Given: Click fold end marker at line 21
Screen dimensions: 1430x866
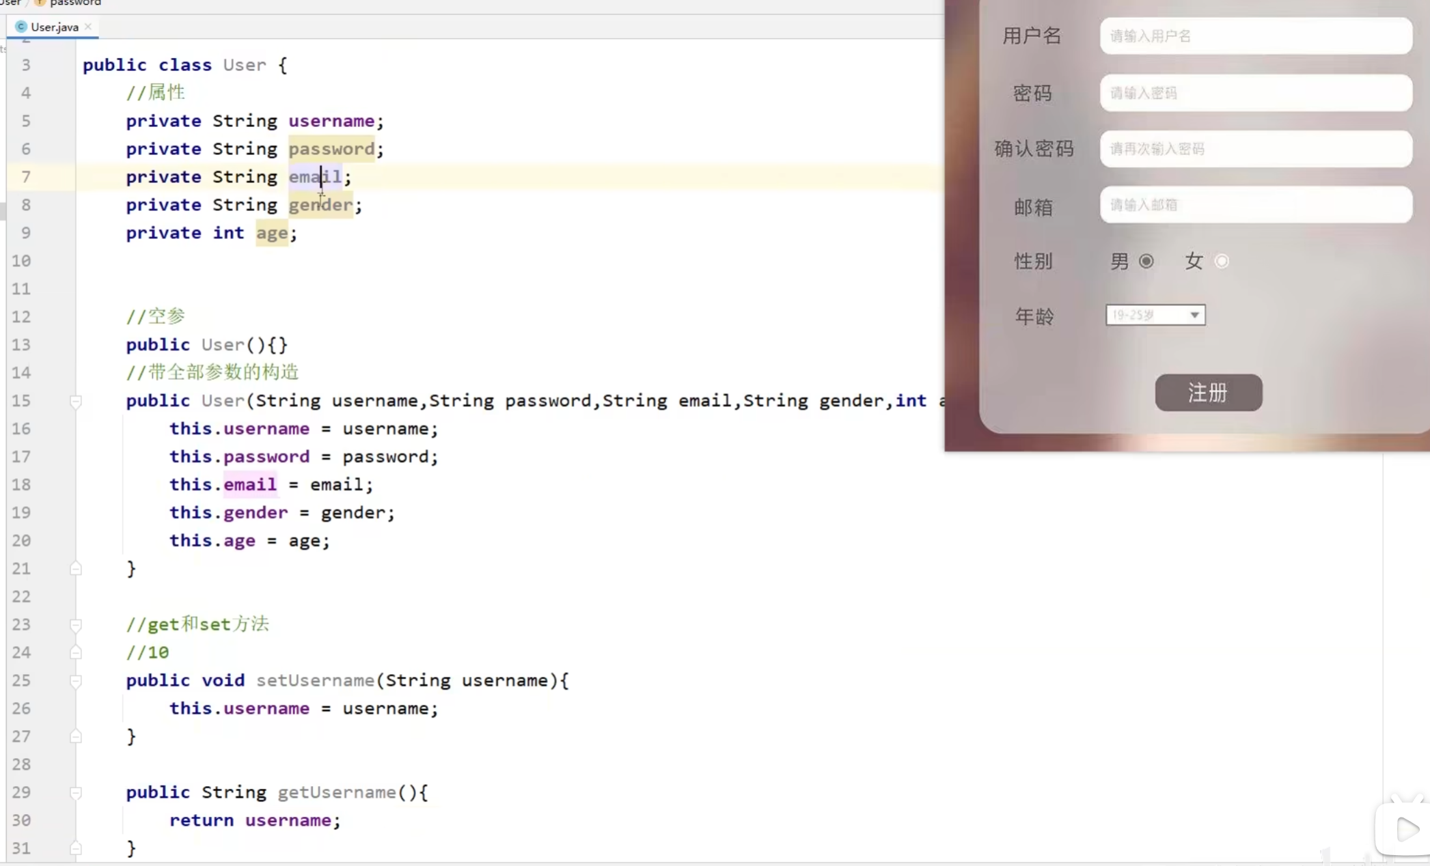Looking at the screenshot, I should [76, 569].
